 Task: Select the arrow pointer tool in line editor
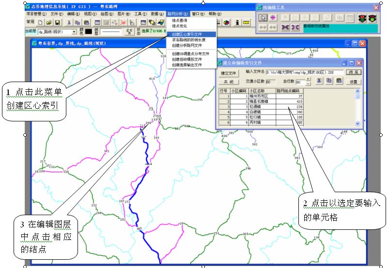[263, 18]
